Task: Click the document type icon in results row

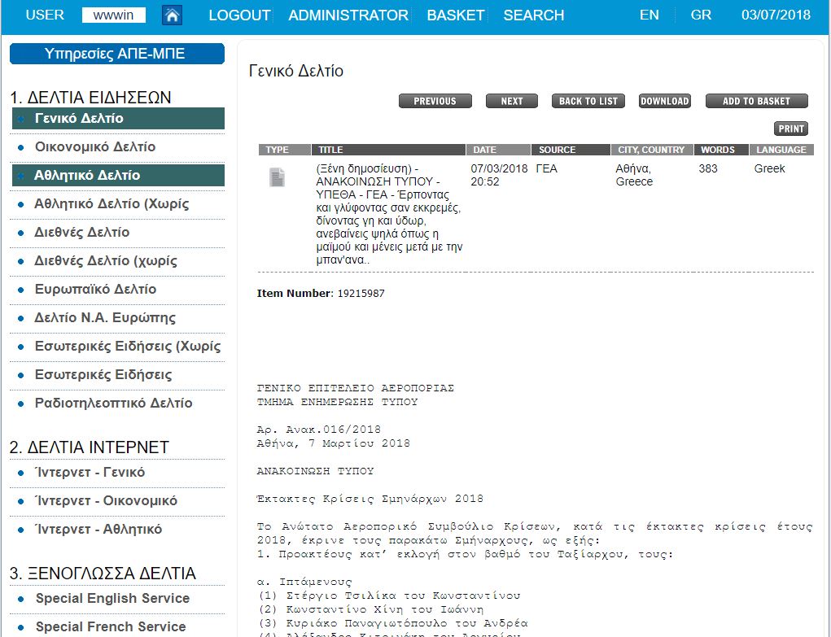Action: (277, 177)
